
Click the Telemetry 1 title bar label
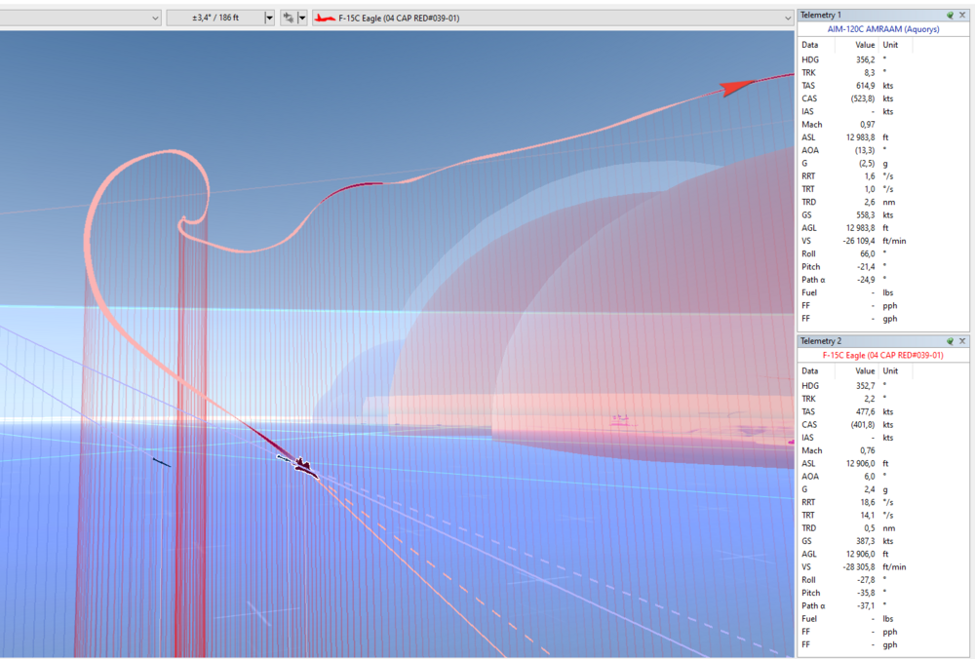[x=821, y=15]
